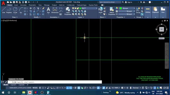Open the Dimension tool
The width and height of the screenshot is (170, 95).
pos(55,10)
